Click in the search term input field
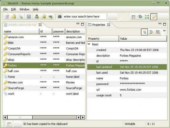The width and height of the screenshot is (170, 128). coord(85,17)
